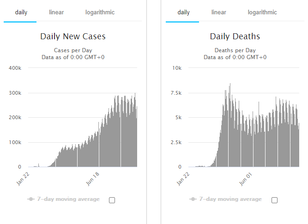
Task: Enable the checkbox under Daily New Cases chart
Action: [x=112, y=200]
